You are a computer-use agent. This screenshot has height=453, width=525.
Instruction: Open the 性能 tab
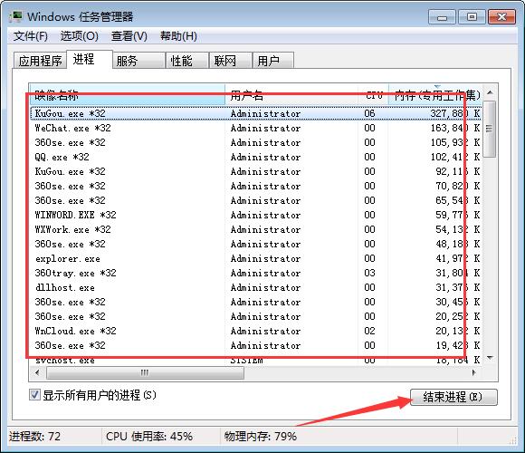(x=187, y=61)
